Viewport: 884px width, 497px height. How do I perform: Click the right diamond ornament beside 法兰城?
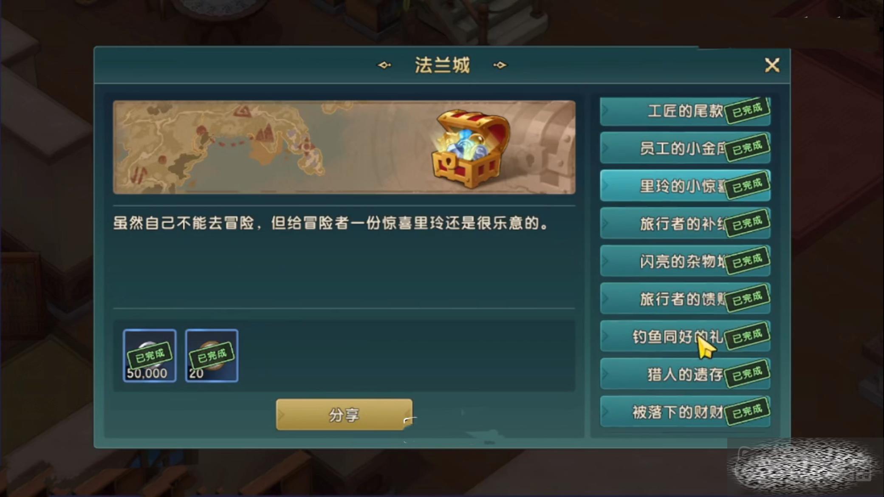tap(500, 65)
